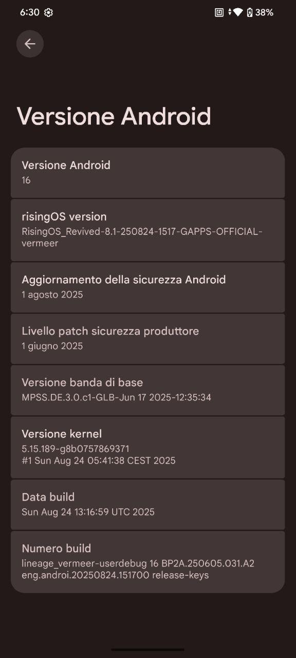Tap the 38% battery percentage
This screenshot has height=658, width=296.
click(265, 13)
